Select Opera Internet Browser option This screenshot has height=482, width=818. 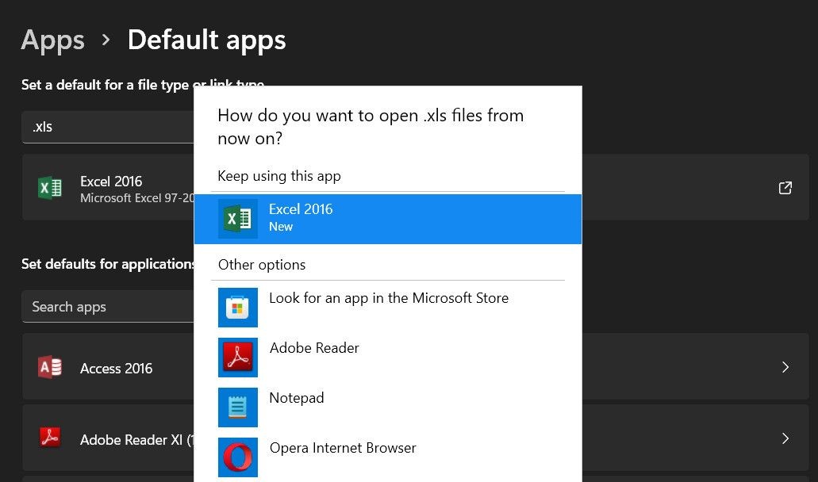pos(388,457)
